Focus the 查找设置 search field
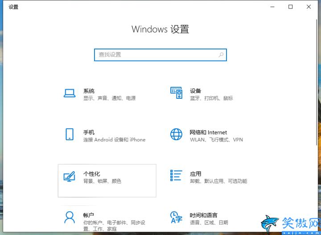This screenshot has width=321, height=235. click(160, 55)
